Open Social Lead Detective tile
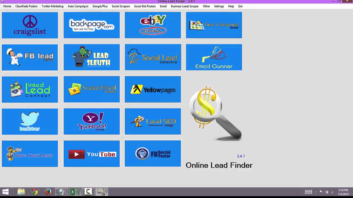The width and height of the screenshot is (353, 198). tap(153, 57)
